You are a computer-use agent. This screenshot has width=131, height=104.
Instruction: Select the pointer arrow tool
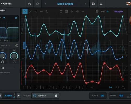(x=25, y=11)
